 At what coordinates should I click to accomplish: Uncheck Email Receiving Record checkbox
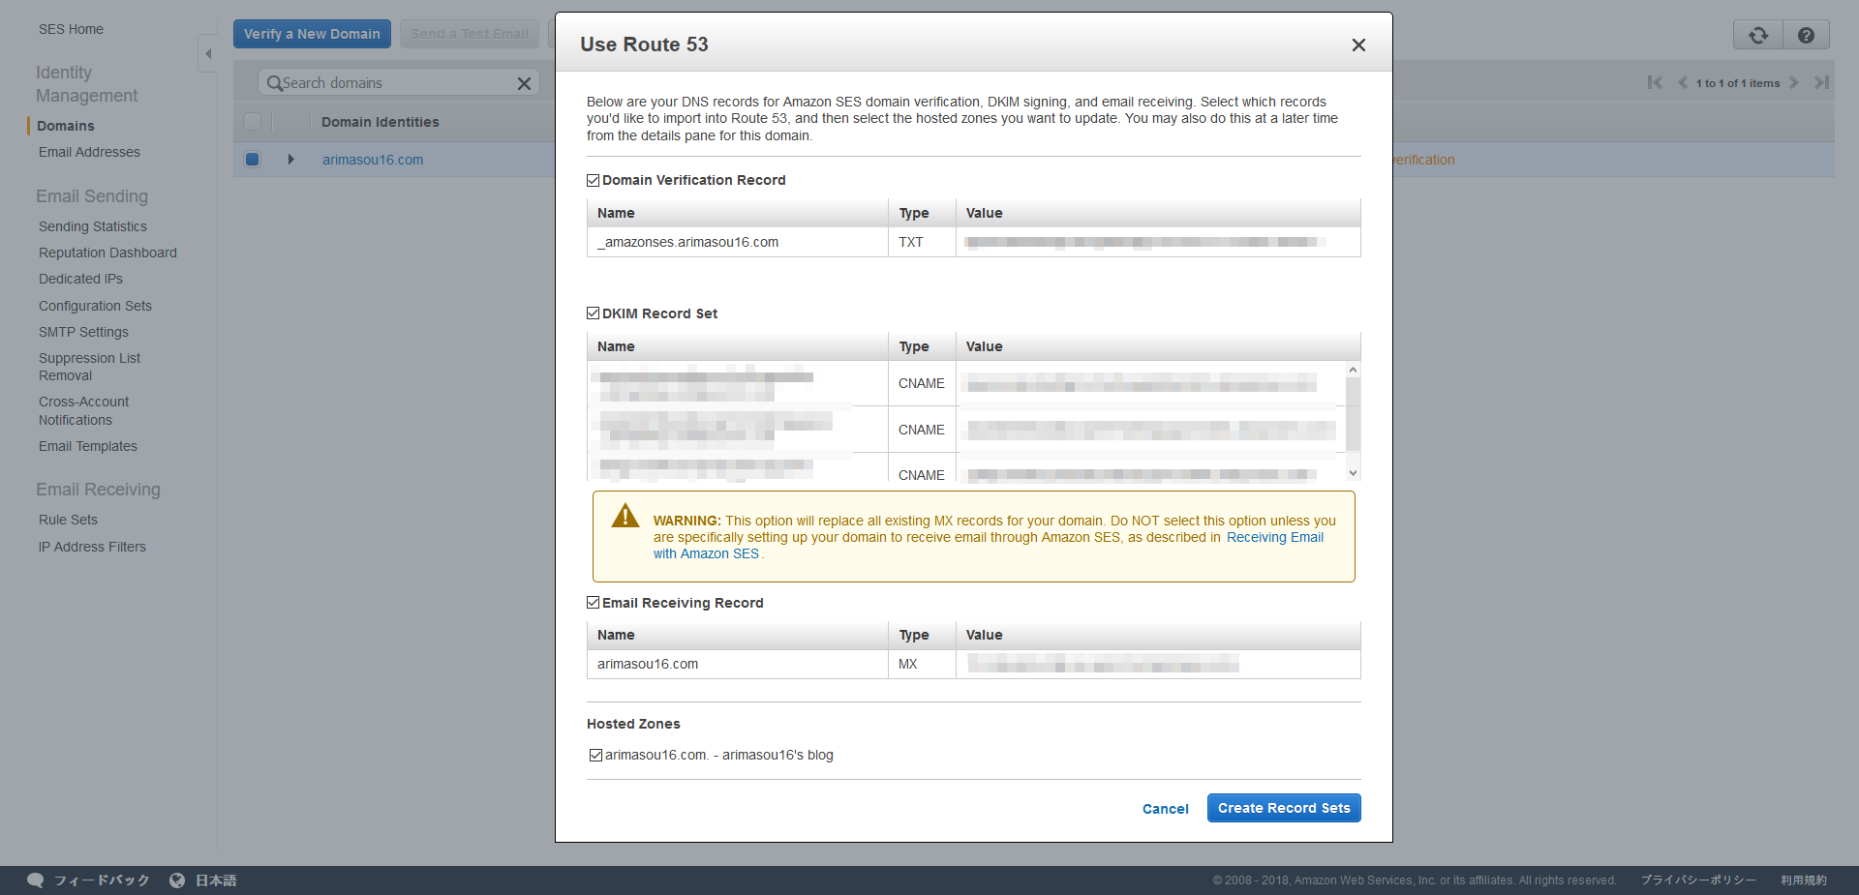[x=593, y=603]
